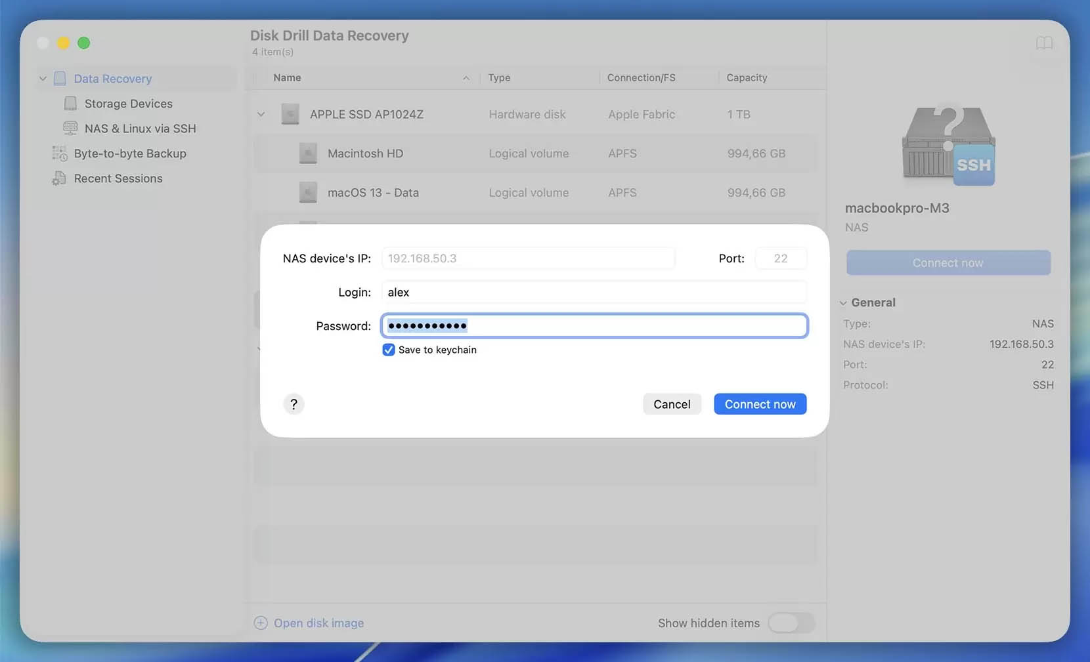Image resolution: width=1090 pixels, height=662 pixels.
Task: Click the Recent Sessions icon
Action: click(x=59, y=178)
